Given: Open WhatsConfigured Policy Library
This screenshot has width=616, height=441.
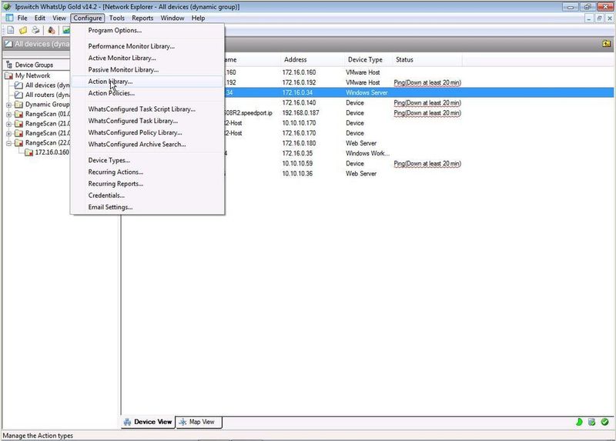Looking at the screenshot, I should pos(147,132).
